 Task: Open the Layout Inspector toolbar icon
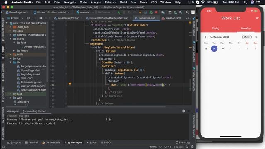(170, 12)
